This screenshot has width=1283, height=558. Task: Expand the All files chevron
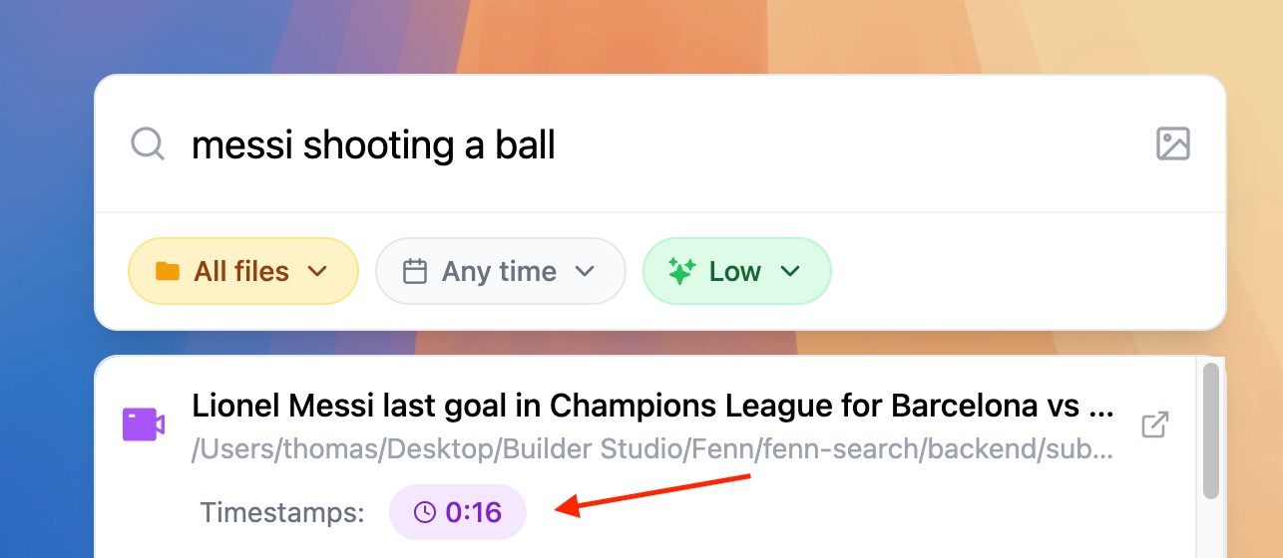click(x=317, y=271)
